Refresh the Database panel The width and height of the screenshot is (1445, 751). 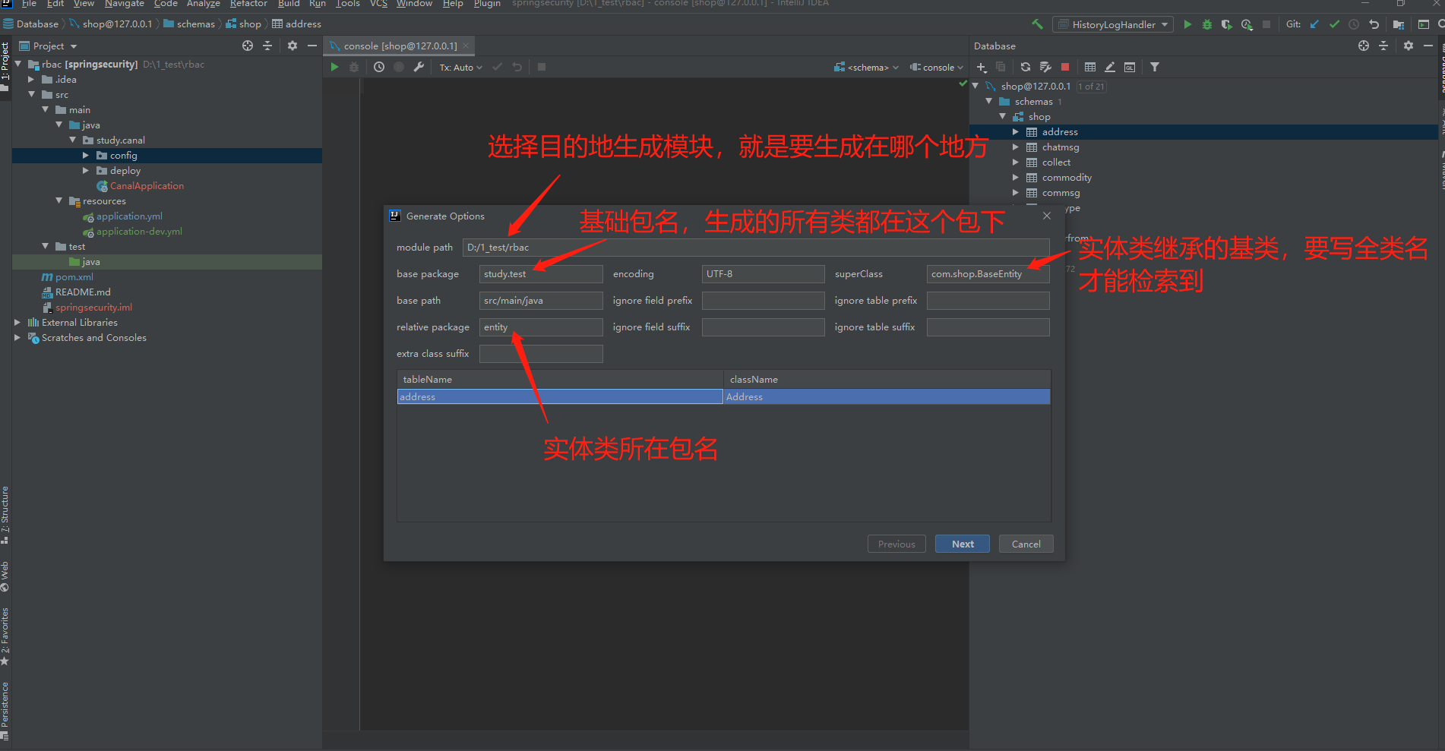1026,67
